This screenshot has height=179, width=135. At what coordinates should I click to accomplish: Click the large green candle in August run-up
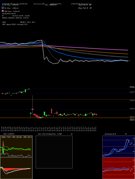[25, 91]
